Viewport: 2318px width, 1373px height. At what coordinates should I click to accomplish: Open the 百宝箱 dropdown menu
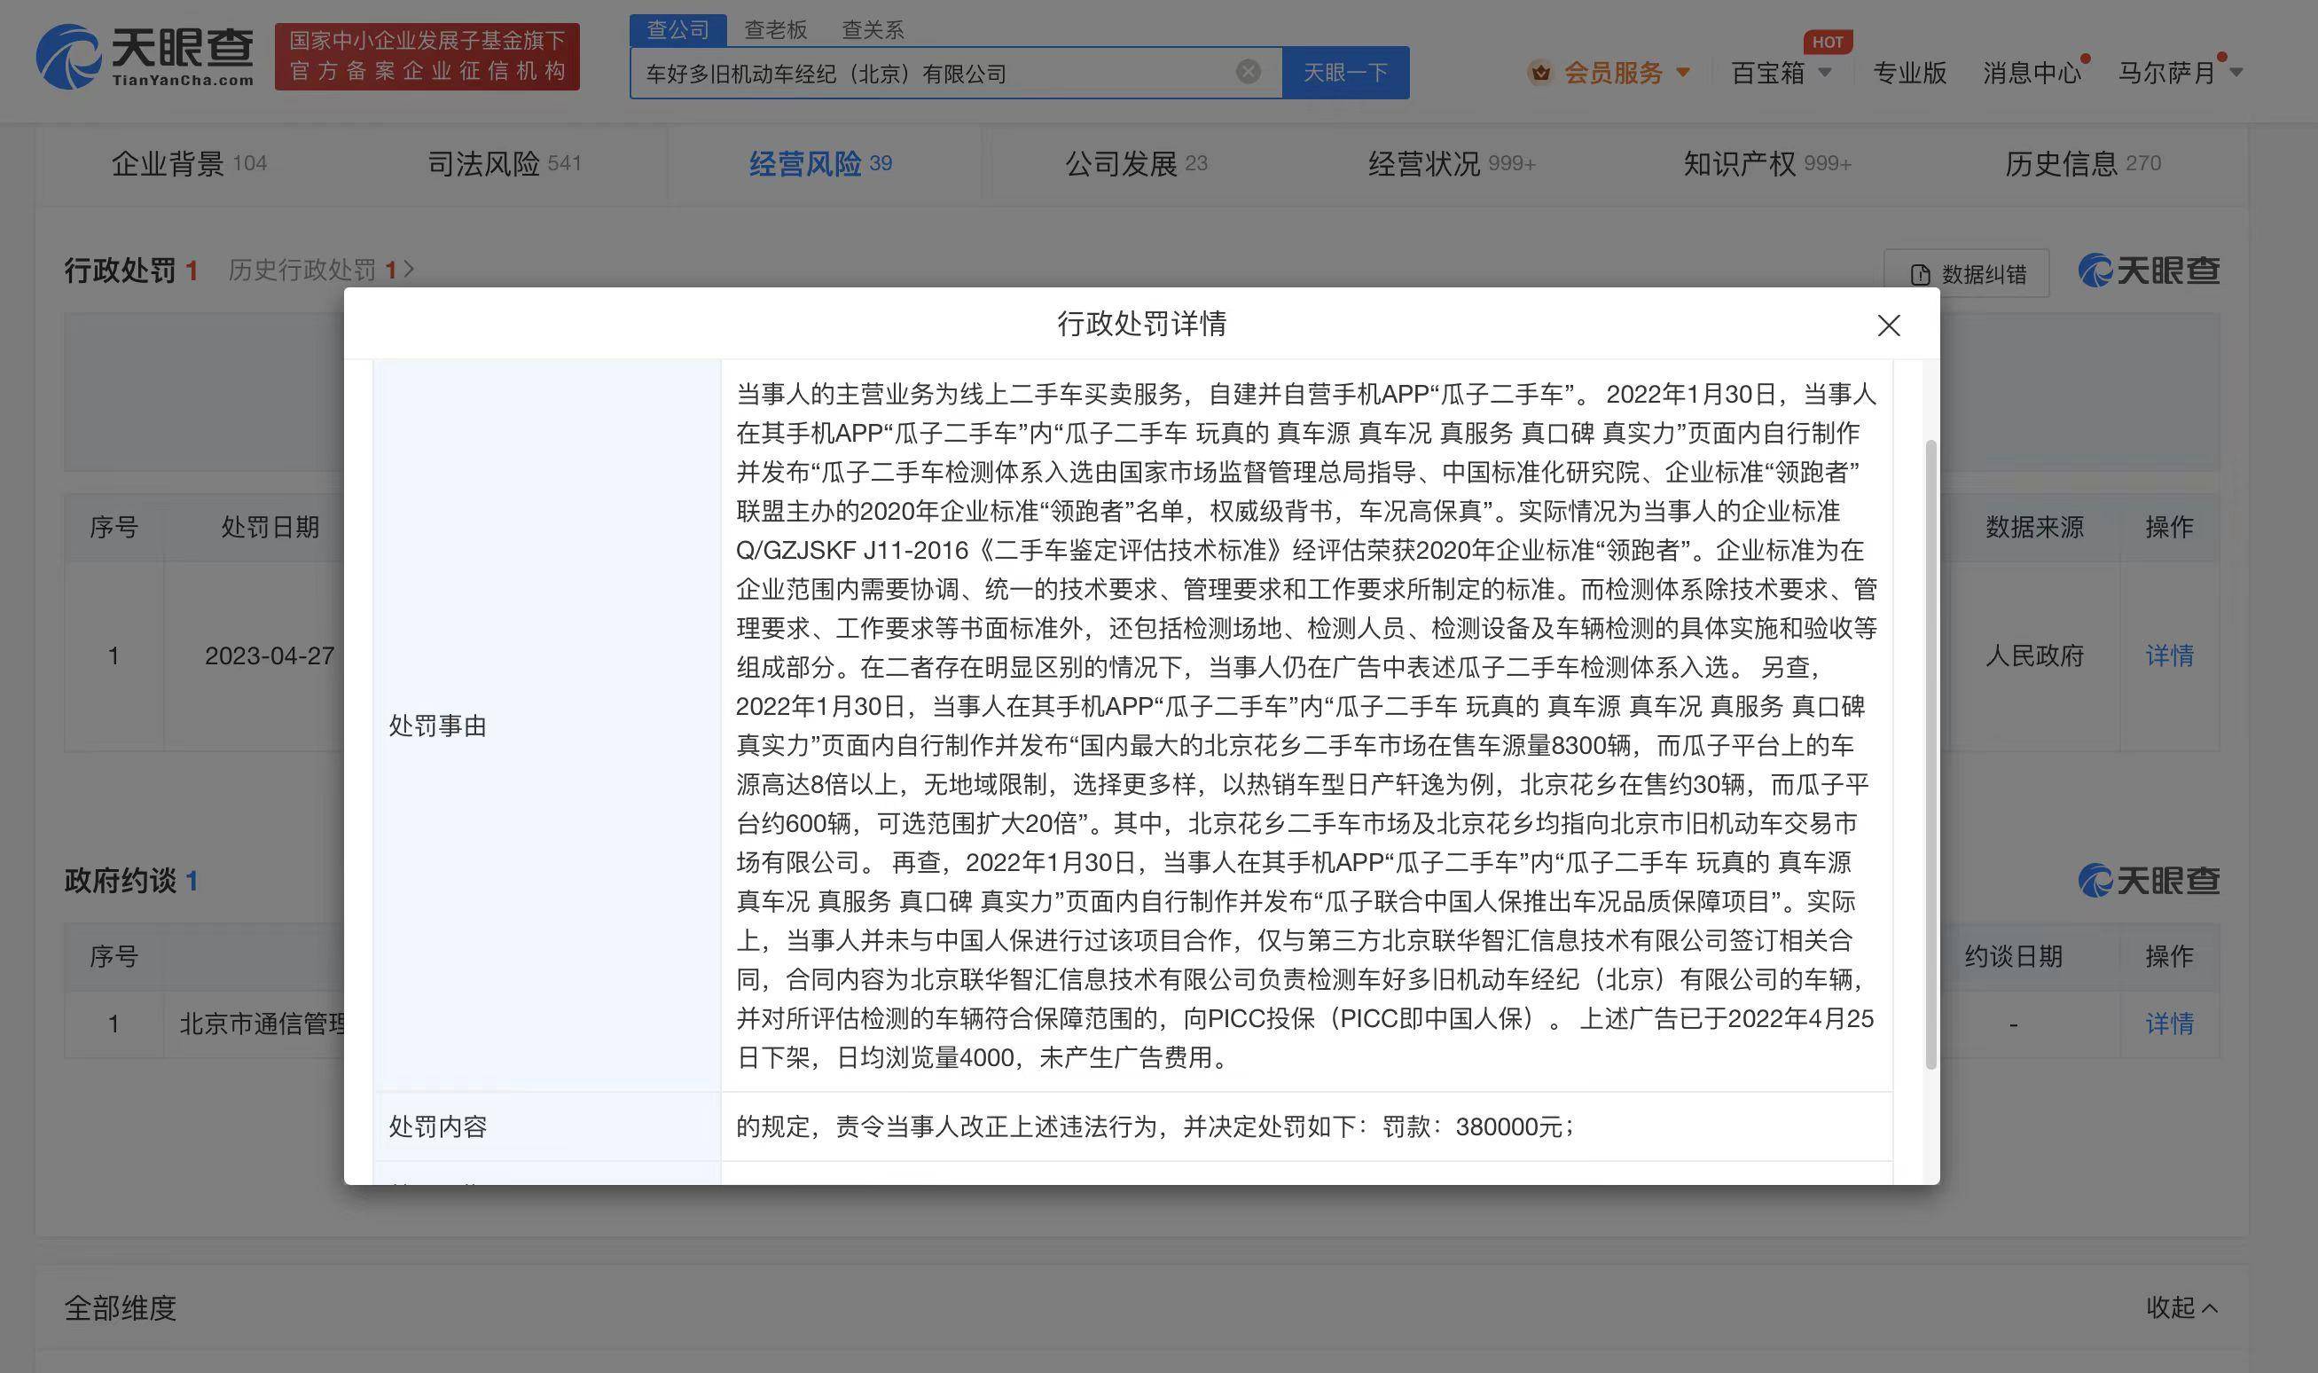(1781, 72)
